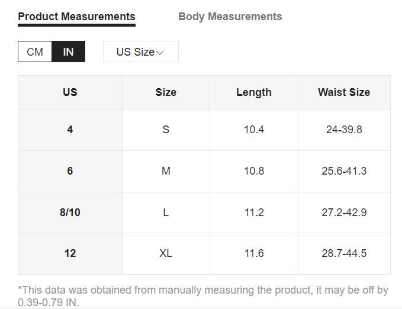Click the 10.8 length value
The image size is (402, 309).
tap(254, 171)
